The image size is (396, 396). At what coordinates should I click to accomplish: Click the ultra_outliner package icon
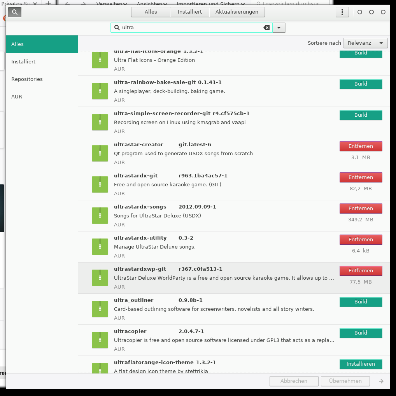click(x=100, y=309)
